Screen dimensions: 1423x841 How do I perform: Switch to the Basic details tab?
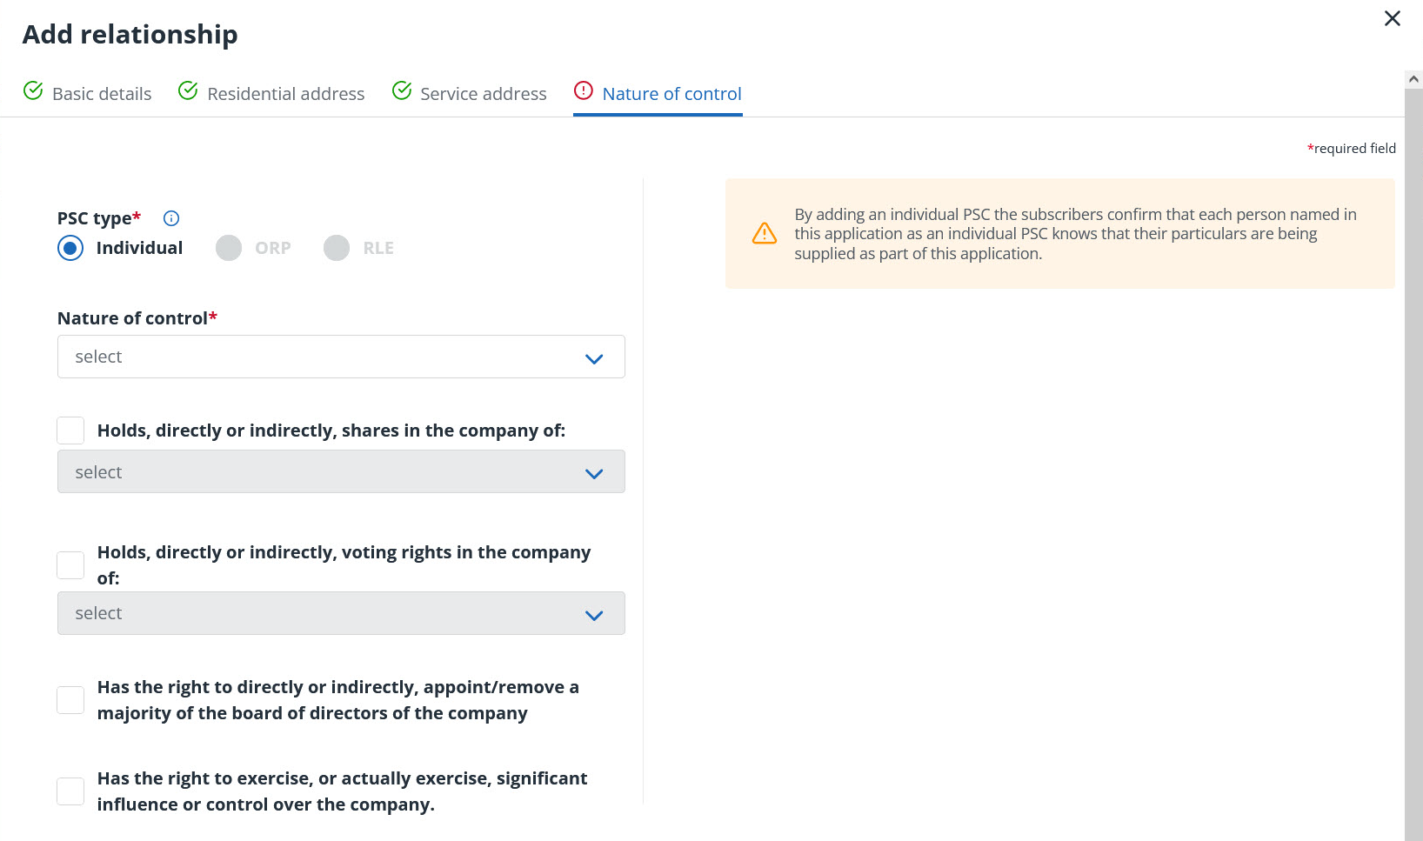(102, 94)
